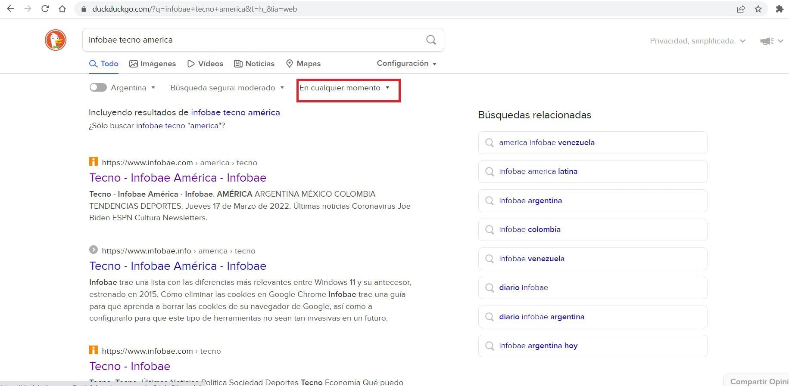This screenshot has width=789, height=386.
Task: Select related search infobae argentina hoy
Action: 593,346
